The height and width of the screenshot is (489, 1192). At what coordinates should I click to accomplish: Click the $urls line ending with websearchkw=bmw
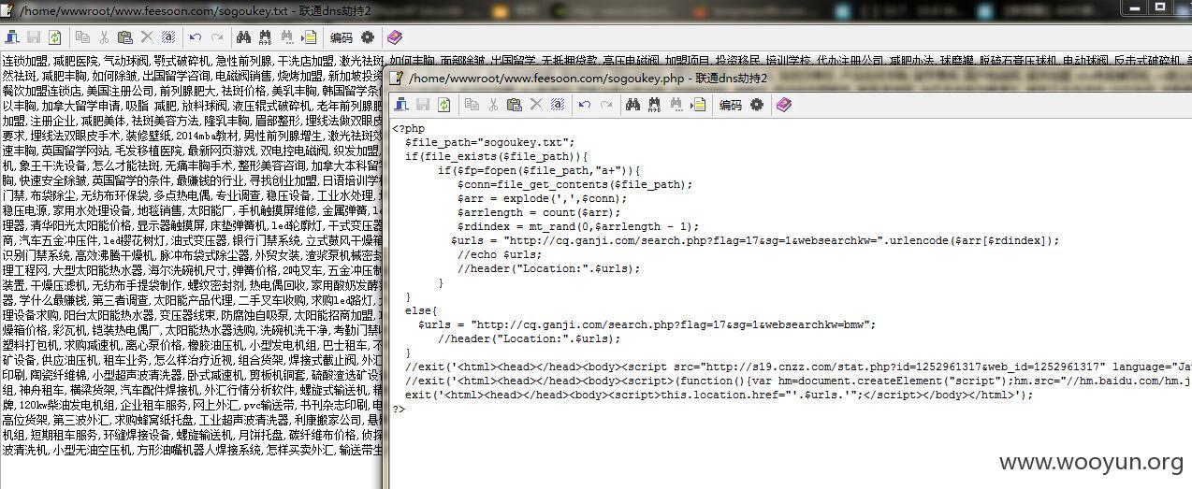click(x=647, y=325)
